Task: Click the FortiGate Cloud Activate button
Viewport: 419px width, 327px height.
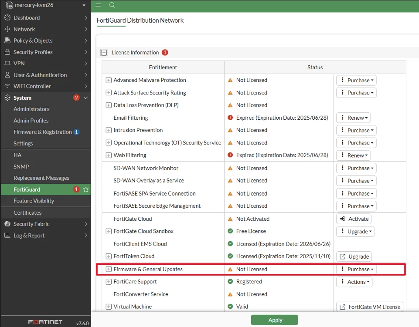Action: (x=354, y=219)
